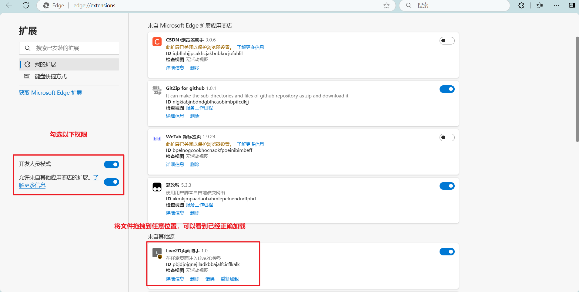Click the GitZip ID nlgkiabjnbdndgblhcaobimbpifcdkjj
579x292 pixels.
[211, 102]
